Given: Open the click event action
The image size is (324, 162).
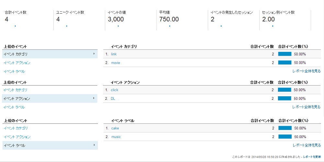Looking at the screenshot, I should 114,90.
